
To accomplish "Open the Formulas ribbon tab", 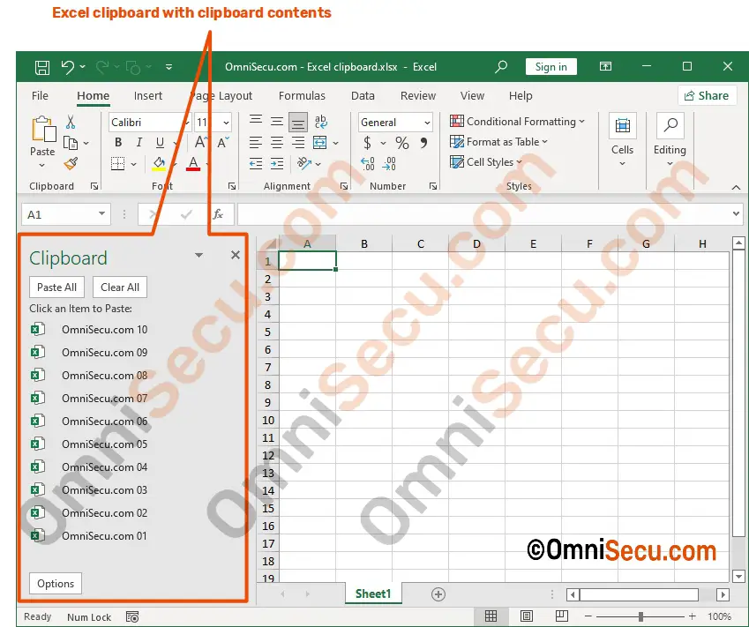I will pyautogui.click(x=302, y=96).
